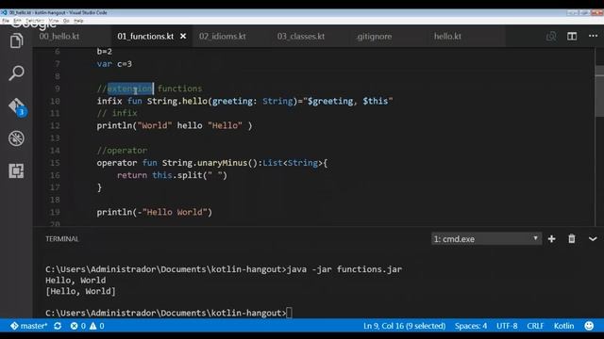Show warnings count in status bar

tap(96, 326)
